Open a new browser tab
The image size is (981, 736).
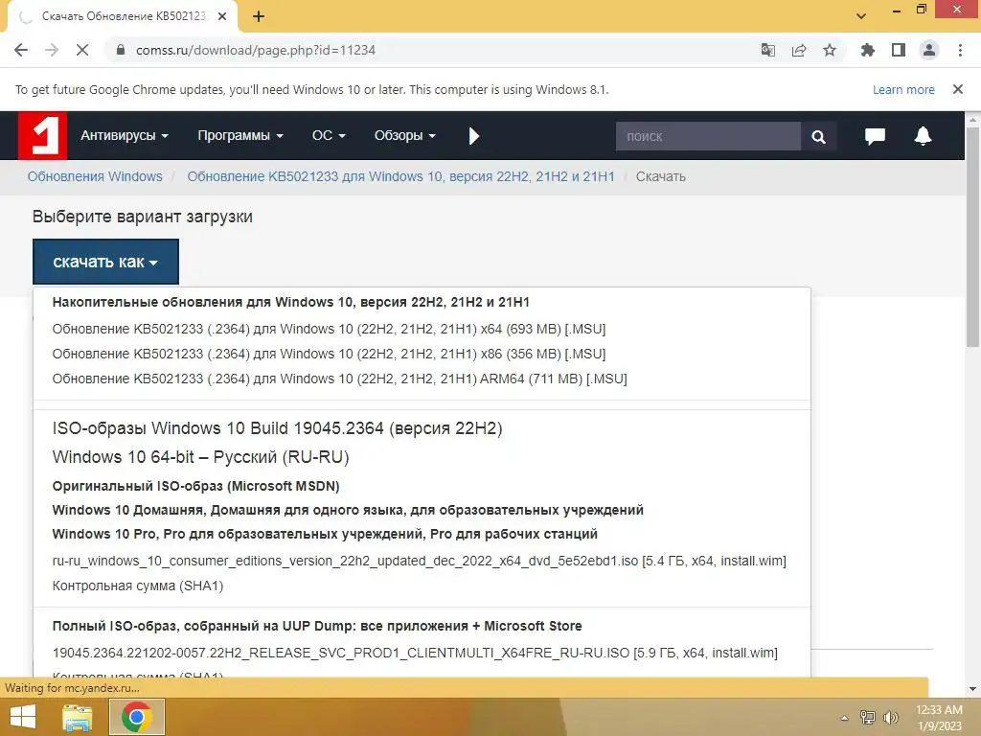point(259,16)
